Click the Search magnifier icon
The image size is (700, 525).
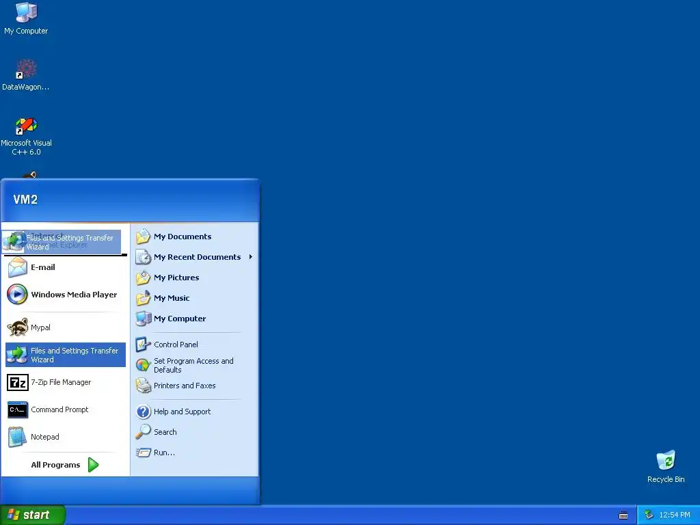[x=144, y=432]
